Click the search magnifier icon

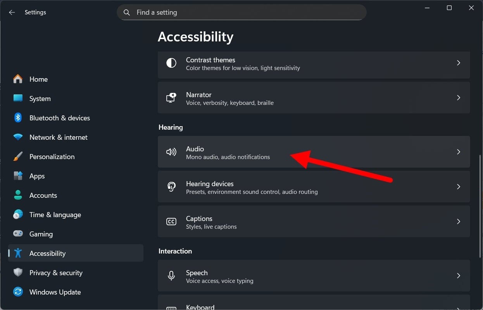tap(126, 12)
